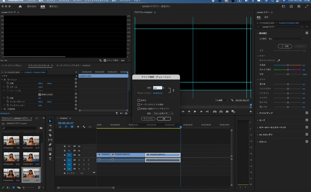Click Export Frame camera icon
The width and height of the screenshot is (311, 192).
(227, 111)
